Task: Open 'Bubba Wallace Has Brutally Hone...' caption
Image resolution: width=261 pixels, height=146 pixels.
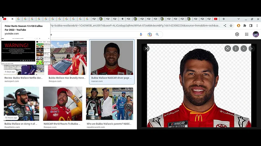Action: 67,78
